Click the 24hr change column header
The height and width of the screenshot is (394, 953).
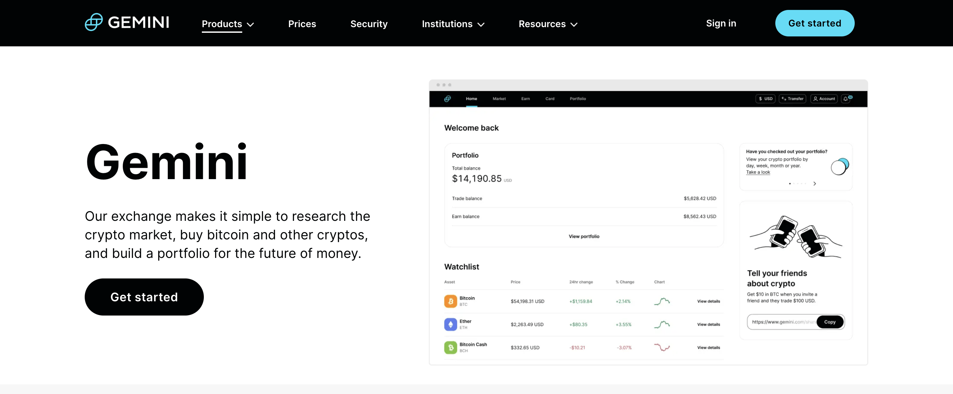click(x=581, y=282)
